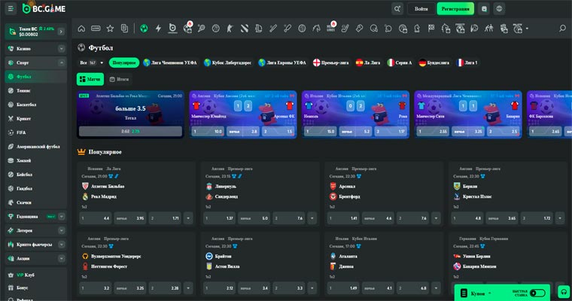Image resolution: width=572 pixels, height=301 pixels.
Task: Search sports via right magnifier icon
Action: [561, 29]
